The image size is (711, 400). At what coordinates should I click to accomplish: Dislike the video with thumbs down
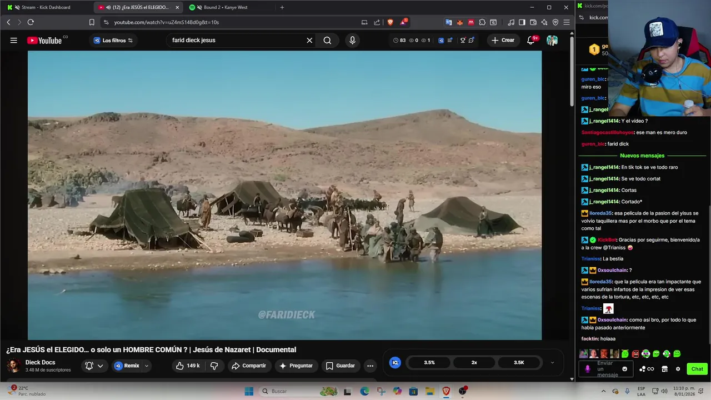[x=214, y=366]
